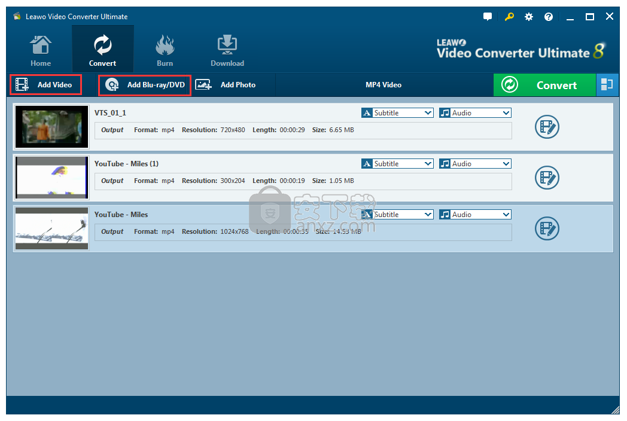Open the help question mark icon
Viewport: 627px width, 421px height.
pos(549,16)
